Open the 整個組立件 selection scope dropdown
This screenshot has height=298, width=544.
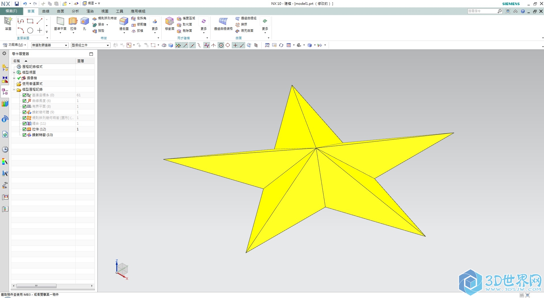pos(90,45)
